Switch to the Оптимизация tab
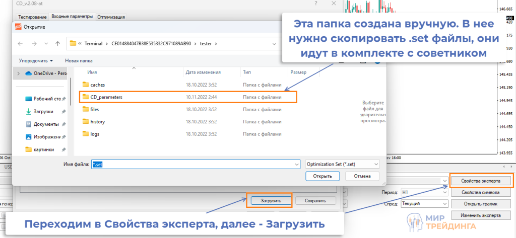 [x=110, y=17]
